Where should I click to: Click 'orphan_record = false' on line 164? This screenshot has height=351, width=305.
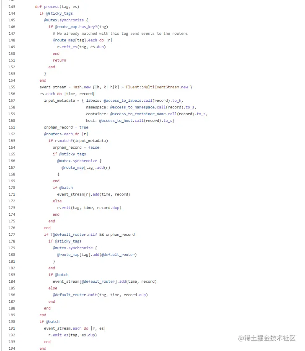76,147
